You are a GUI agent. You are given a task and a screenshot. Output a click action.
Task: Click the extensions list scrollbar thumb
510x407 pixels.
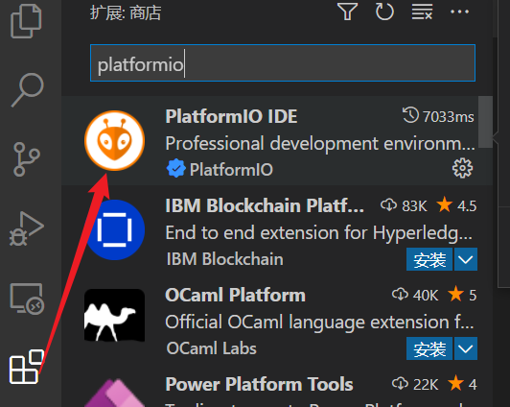click(x=485, y=122)
